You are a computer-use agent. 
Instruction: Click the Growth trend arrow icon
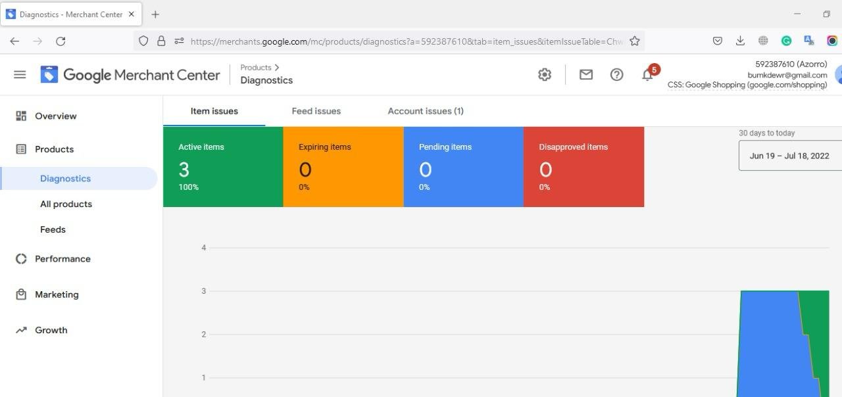pyautogui.click(x=21, y=330)
